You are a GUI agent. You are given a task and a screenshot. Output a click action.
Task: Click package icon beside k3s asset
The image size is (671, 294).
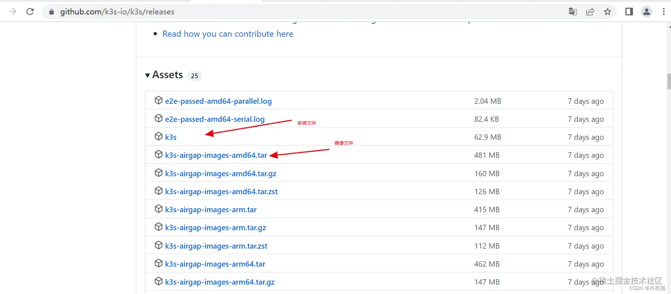pyautogui.click(x=158, y=136)
